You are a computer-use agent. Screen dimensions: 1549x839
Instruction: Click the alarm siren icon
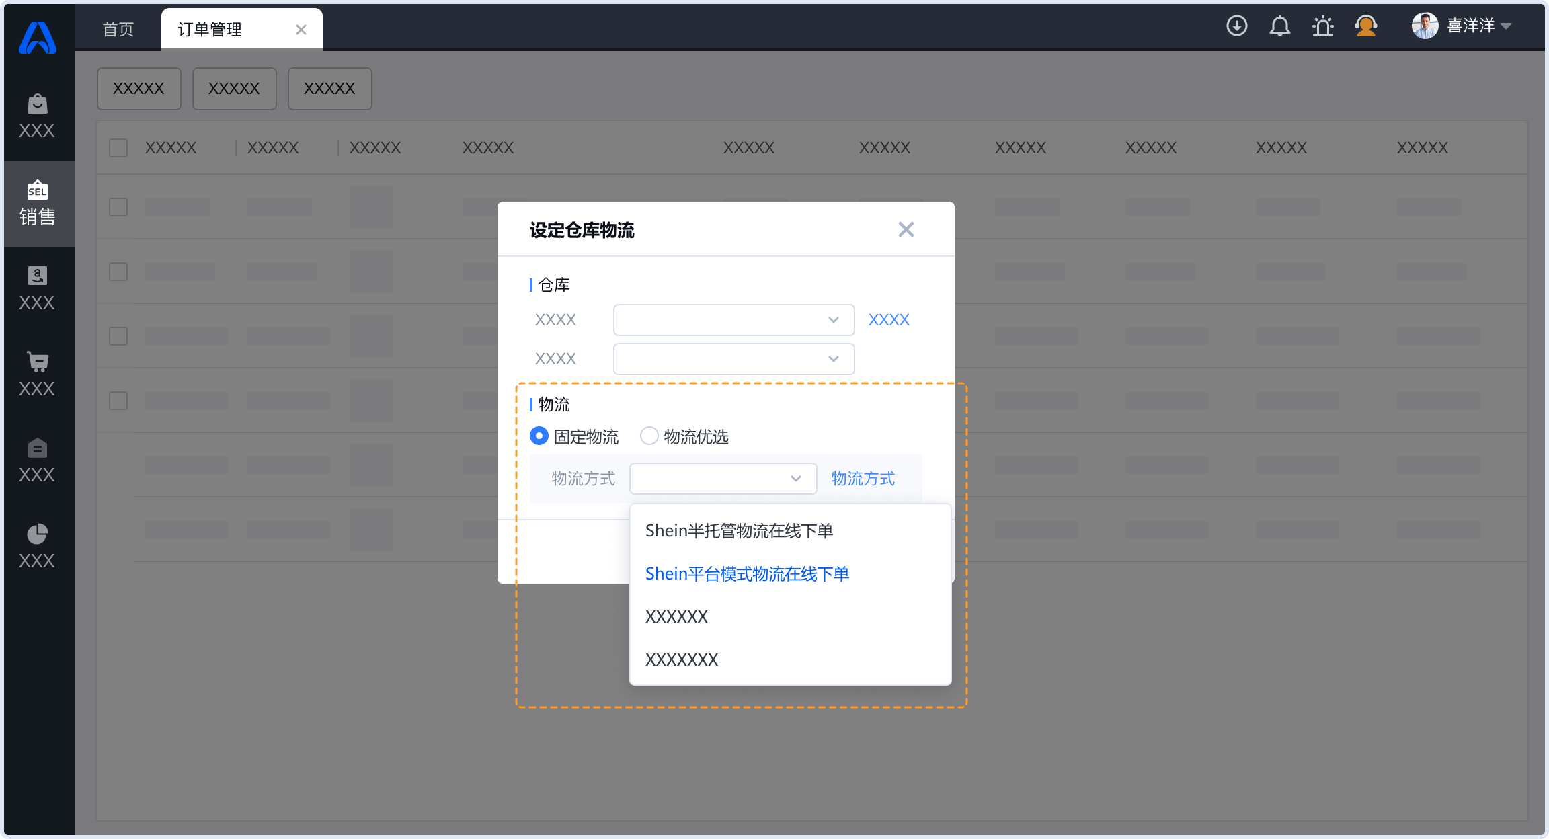pos(1322,26)
